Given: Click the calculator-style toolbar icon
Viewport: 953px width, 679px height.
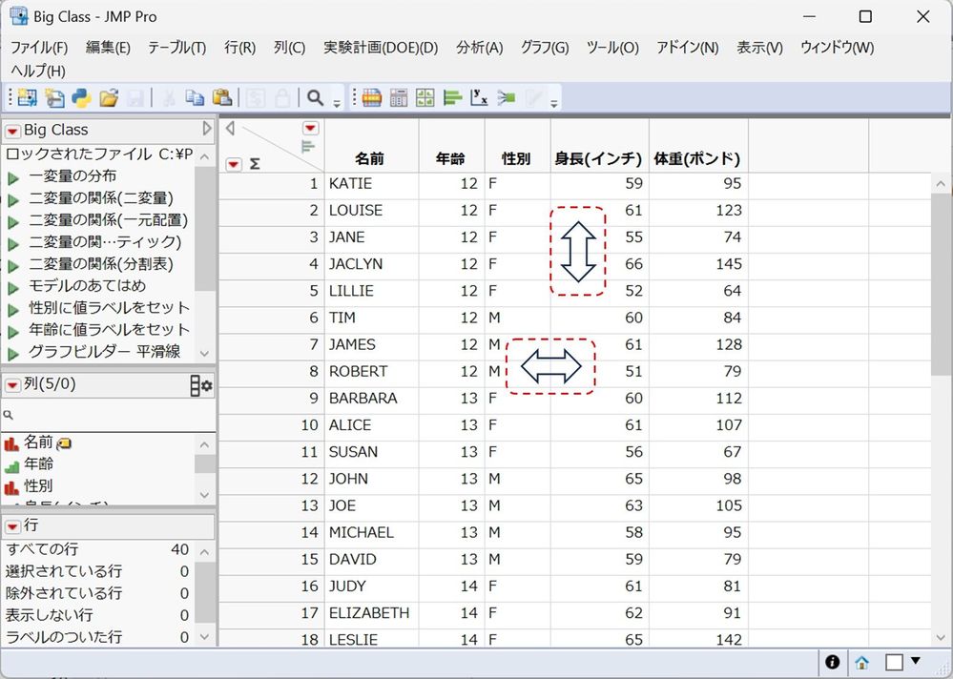Looking at the screenshot, I should pos(399,97).
